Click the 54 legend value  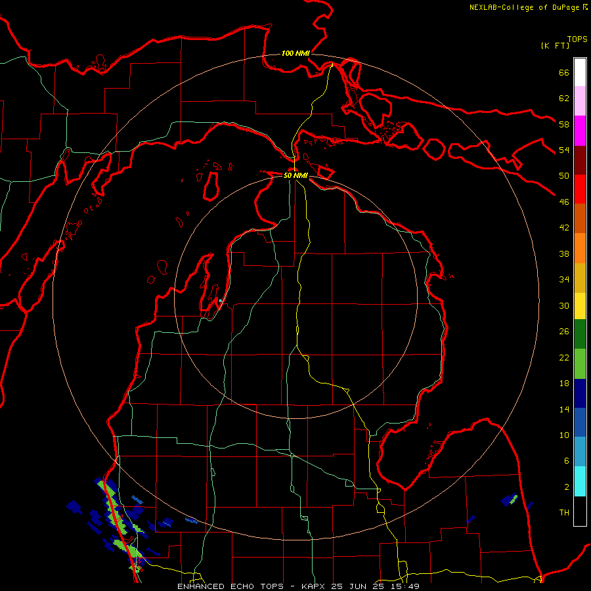click(564, 150)
